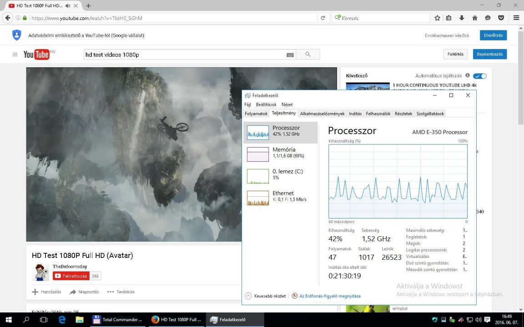Switch to the Szolgáltatások tab
Screen dimensions: 524x327
(430, 114)
